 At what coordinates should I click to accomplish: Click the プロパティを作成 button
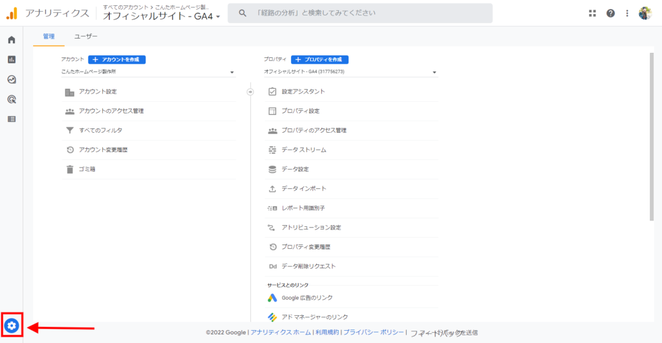point(319,60)
